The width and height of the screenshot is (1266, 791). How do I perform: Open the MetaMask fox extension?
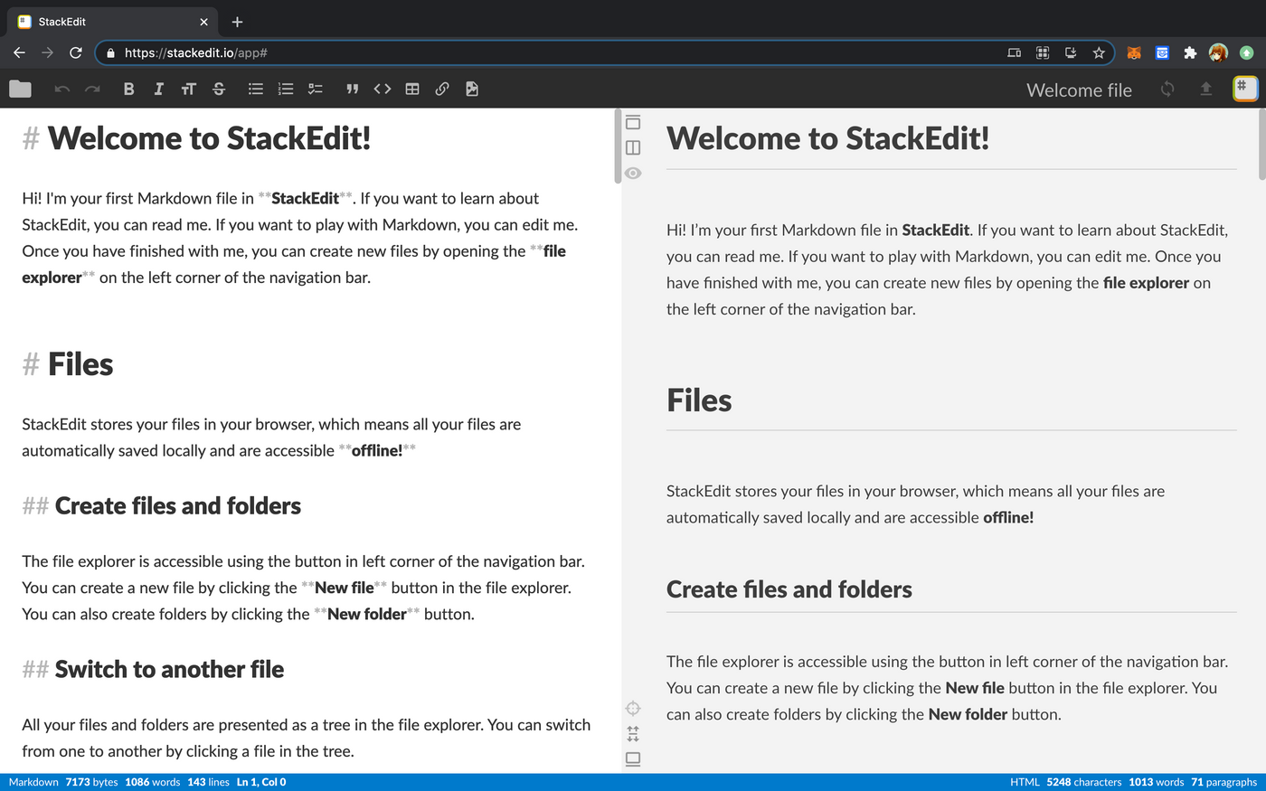pyautogui.click(x=1134, y=52)
